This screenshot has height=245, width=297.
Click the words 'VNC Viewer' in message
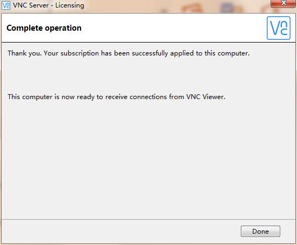(x=206, y=97)
